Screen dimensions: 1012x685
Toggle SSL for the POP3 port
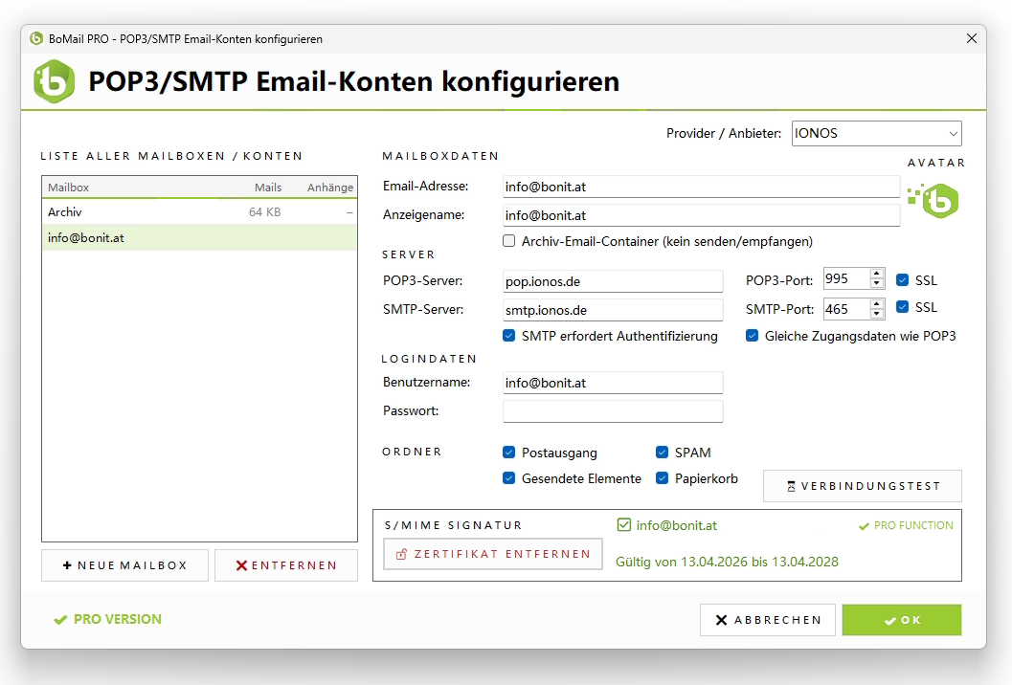coord(902,280)
